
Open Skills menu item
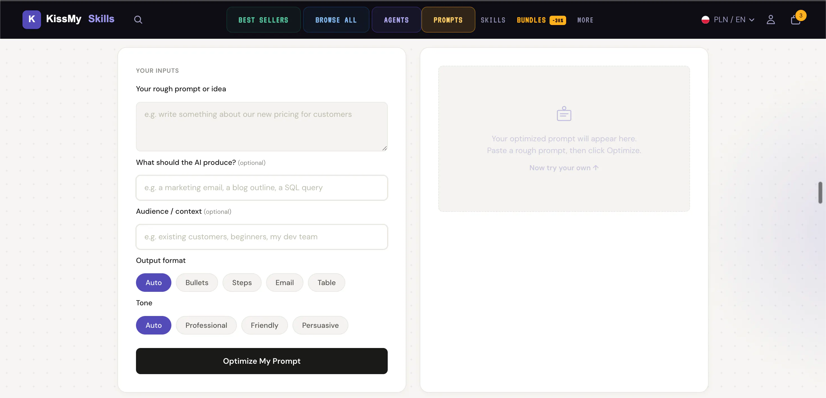click(x=493, y=20)
